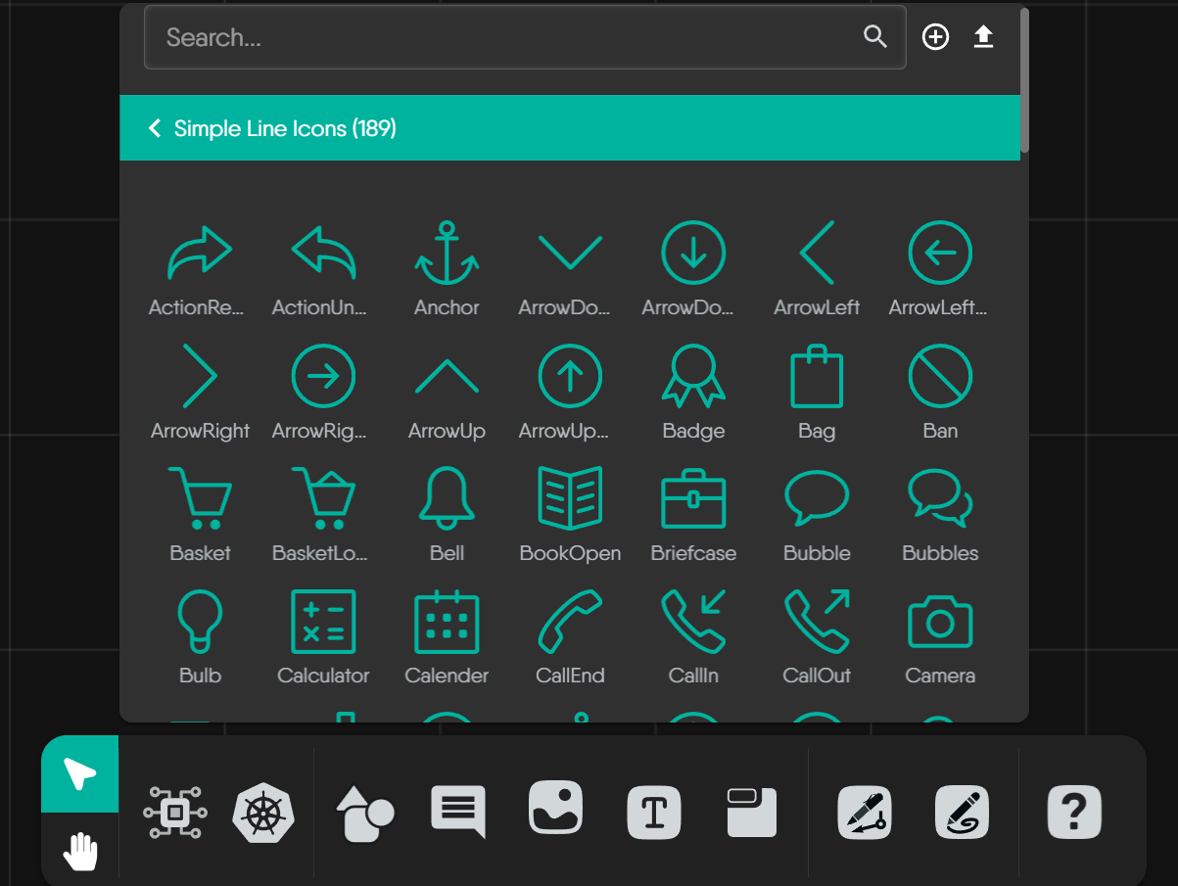Select the text (T) tool
1178x886 pixels.
click(x=653, y=812)
